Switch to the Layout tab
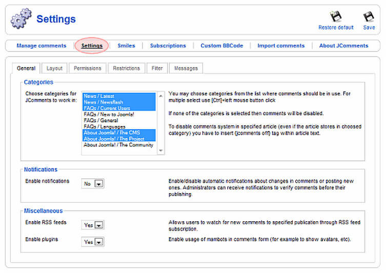Viewport: 386px width, 273px height. click(x=54, y=68)
